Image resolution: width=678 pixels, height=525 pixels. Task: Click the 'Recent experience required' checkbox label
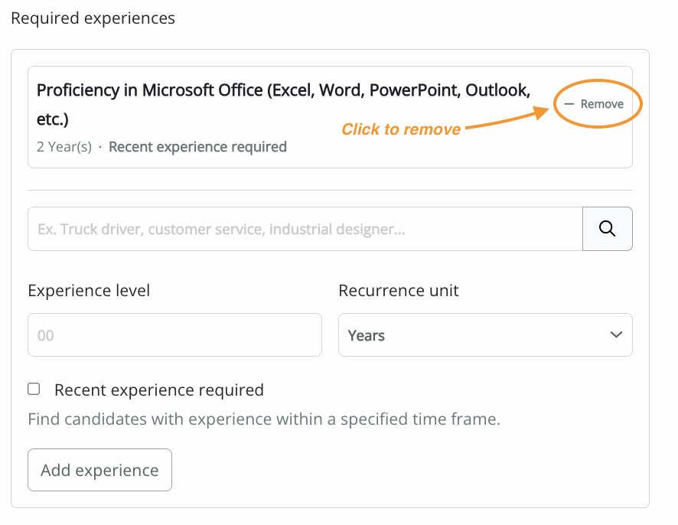pos(159,390)
